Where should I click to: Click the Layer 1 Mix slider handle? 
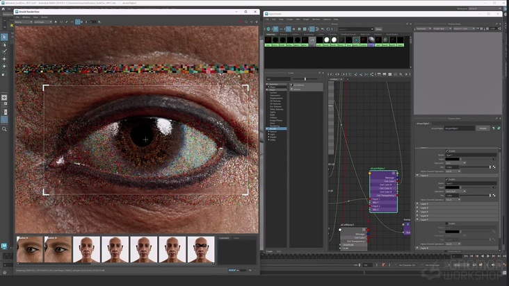point(490,167)
